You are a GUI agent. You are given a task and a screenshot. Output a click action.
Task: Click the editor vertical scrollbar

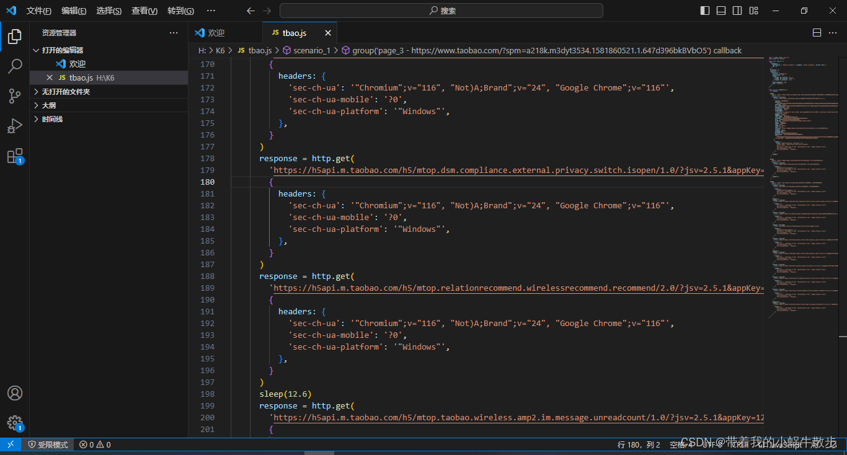[x=843, y=248]
